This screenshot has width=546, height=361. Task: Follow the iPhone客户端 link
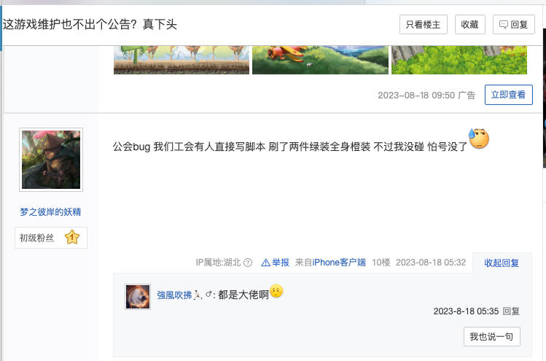pos(339,263)
